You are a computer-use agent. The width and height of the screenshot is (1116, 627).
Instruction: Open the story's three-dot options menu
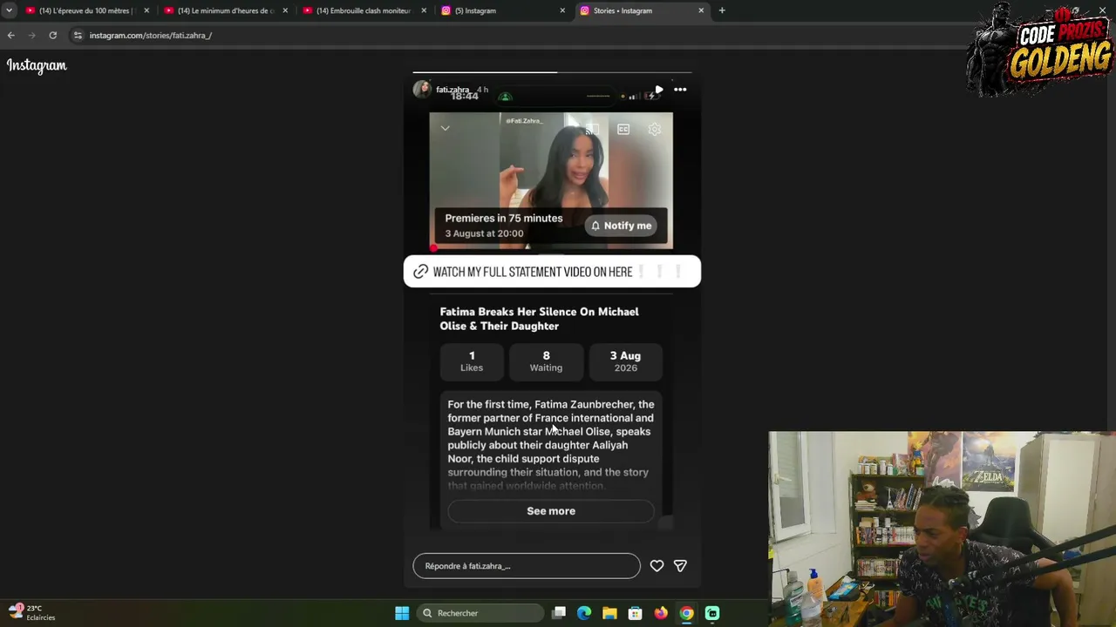point(680,90)
